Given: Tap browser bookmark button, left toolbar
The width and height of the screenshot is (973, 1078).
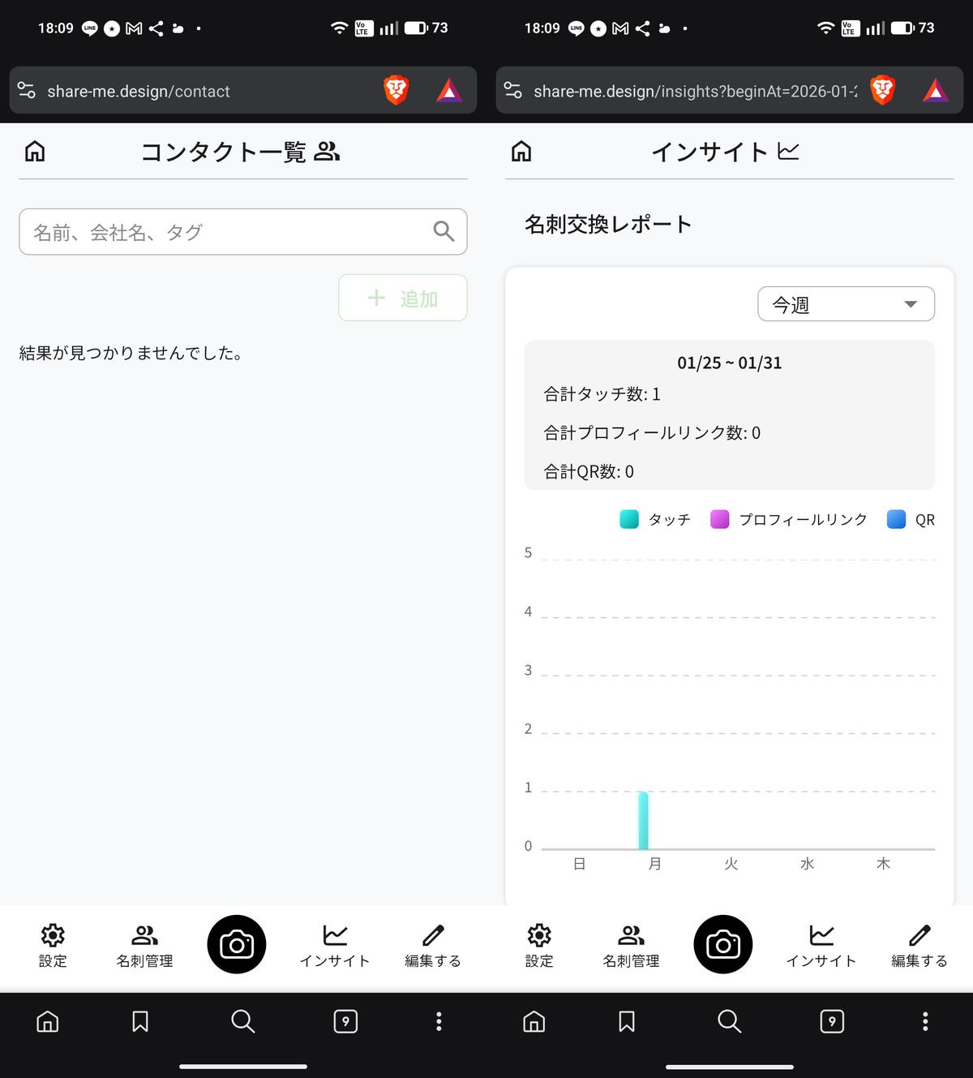Looking at the screenshot, I should 140,1021.
